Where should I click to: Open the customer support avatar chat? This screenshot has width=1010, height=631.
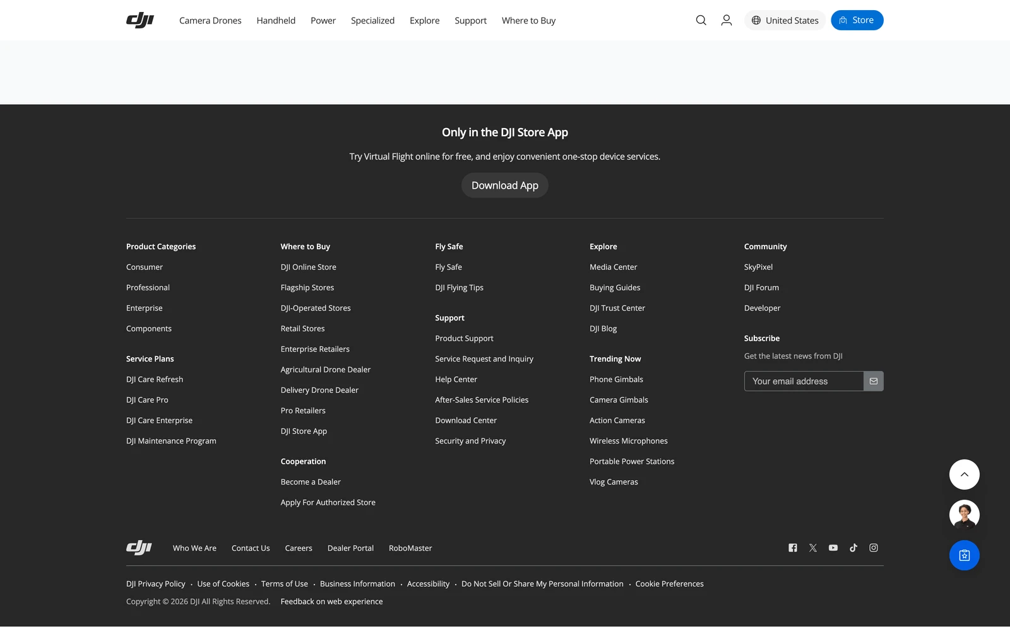click(965, 515)
